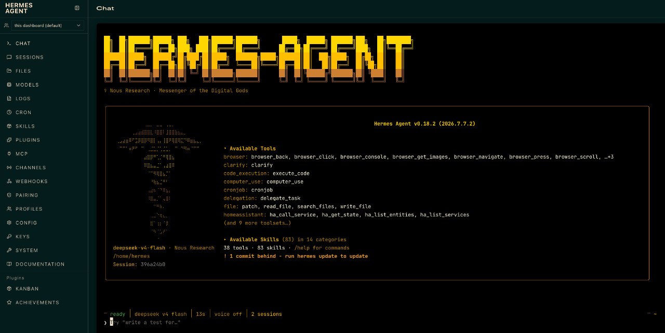This screenshot has width=665, height=333.
Task: Click the Logs document icon
Action: 9,99
